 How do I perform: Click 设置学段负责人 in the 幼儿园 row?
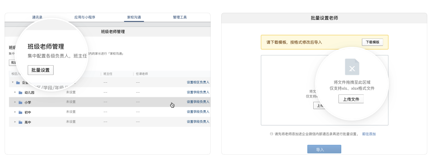point(198,92)
